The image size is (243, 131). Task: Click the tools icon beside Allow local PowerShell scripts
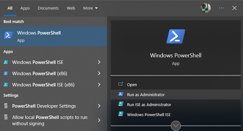(x=6, y=117)
